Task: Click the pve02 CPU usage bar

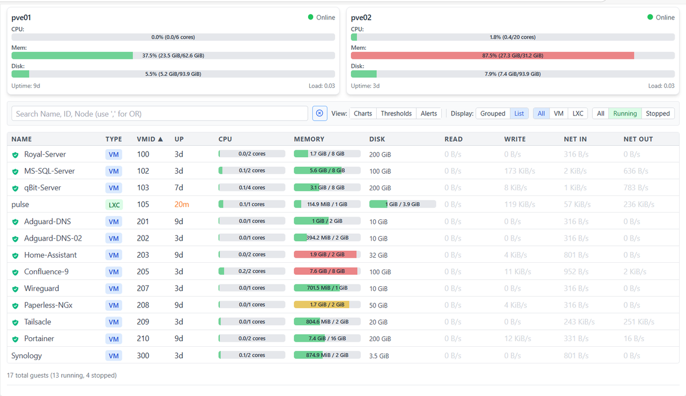Action: 513,37
